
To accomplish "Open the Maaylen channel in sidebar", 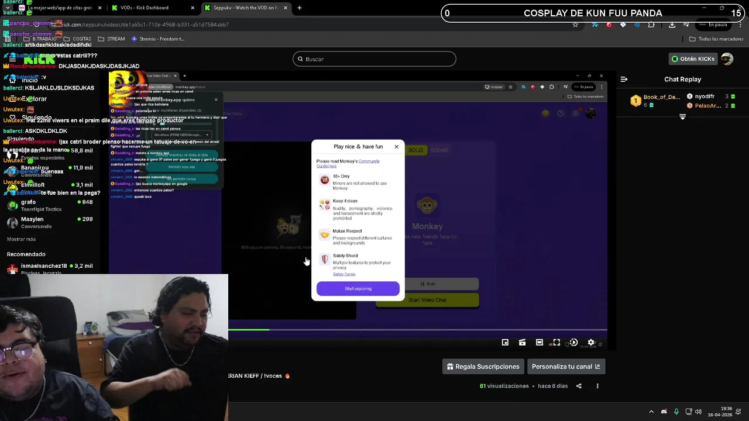I will coord(50,222).
